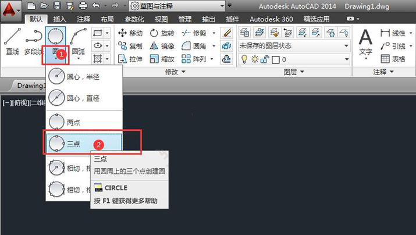Click the Erase tool icon

click(x=226, y=33)
